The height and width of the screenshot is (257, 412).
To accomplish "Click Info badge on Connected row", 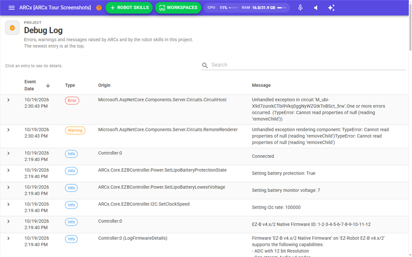I will pos(71,154).
